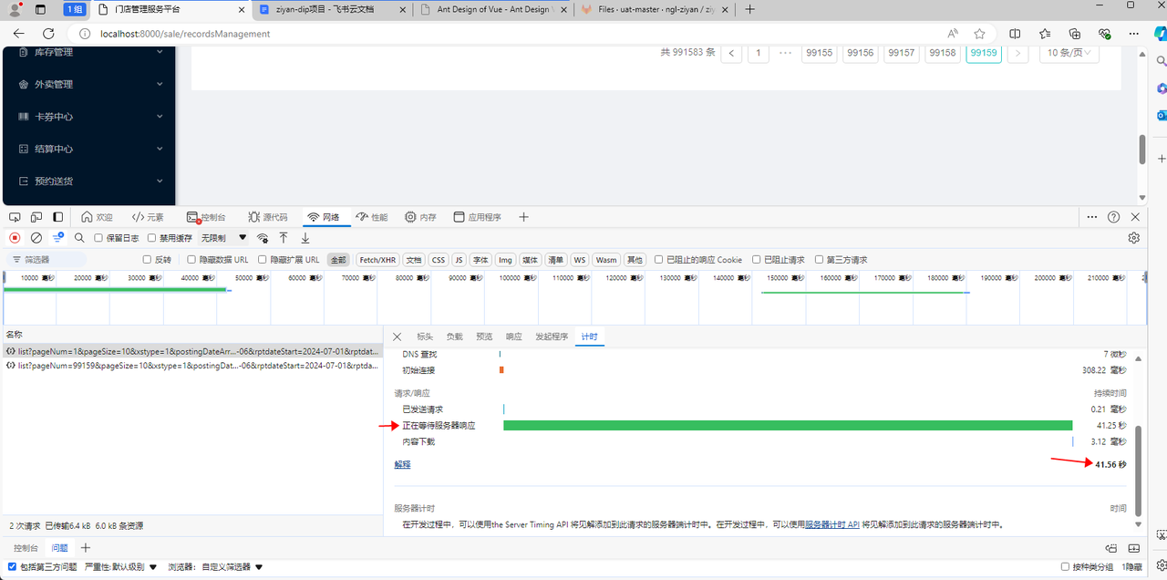Screen dimensions: 1167x580
Task: Open 服务器计时 API link
Action: coord(832,524)
